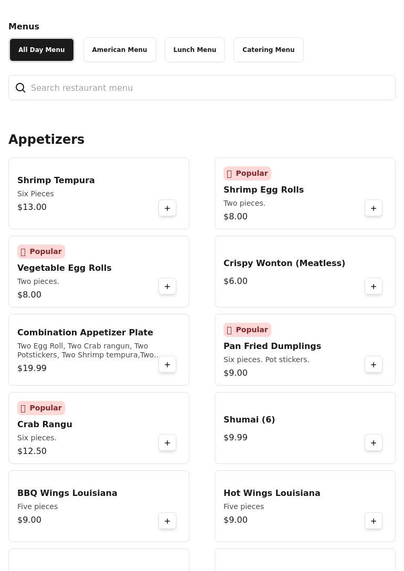Switch to the Catering Menu tab
Screen dimensions: 404x571
pos(268,50)
